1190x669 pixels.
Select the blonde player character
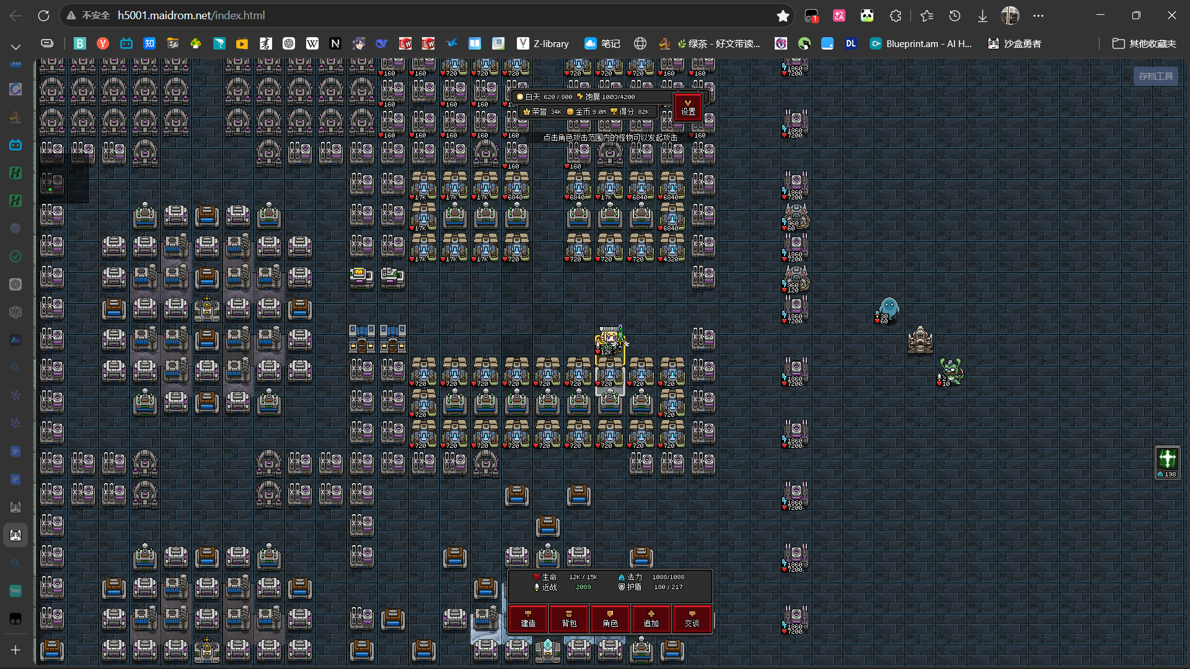610,339
